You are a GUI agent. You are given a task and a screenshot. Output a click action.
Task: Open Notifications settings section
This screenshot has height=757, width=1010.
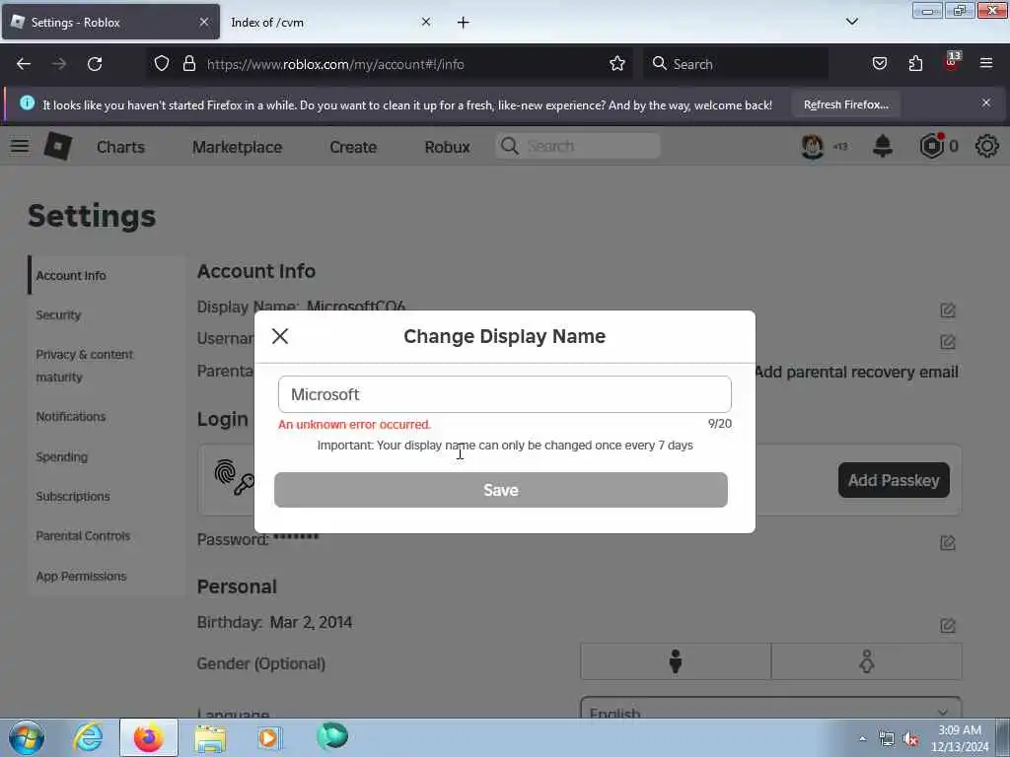pos(71,417)
